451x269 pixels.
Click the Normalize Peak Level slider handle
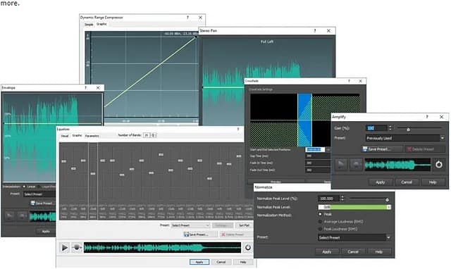pyautogui.click(x=387, y=199)
